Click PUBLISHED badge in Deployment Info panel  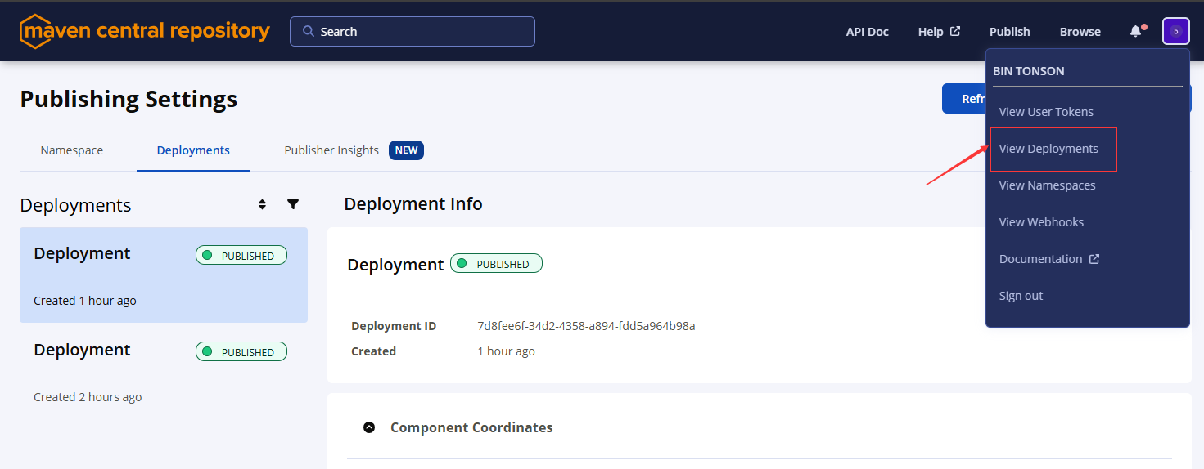(x=496, y=264)
